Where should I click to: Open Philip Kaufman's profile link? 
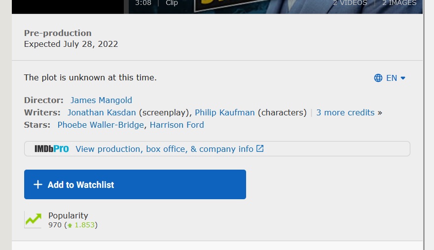225,113
